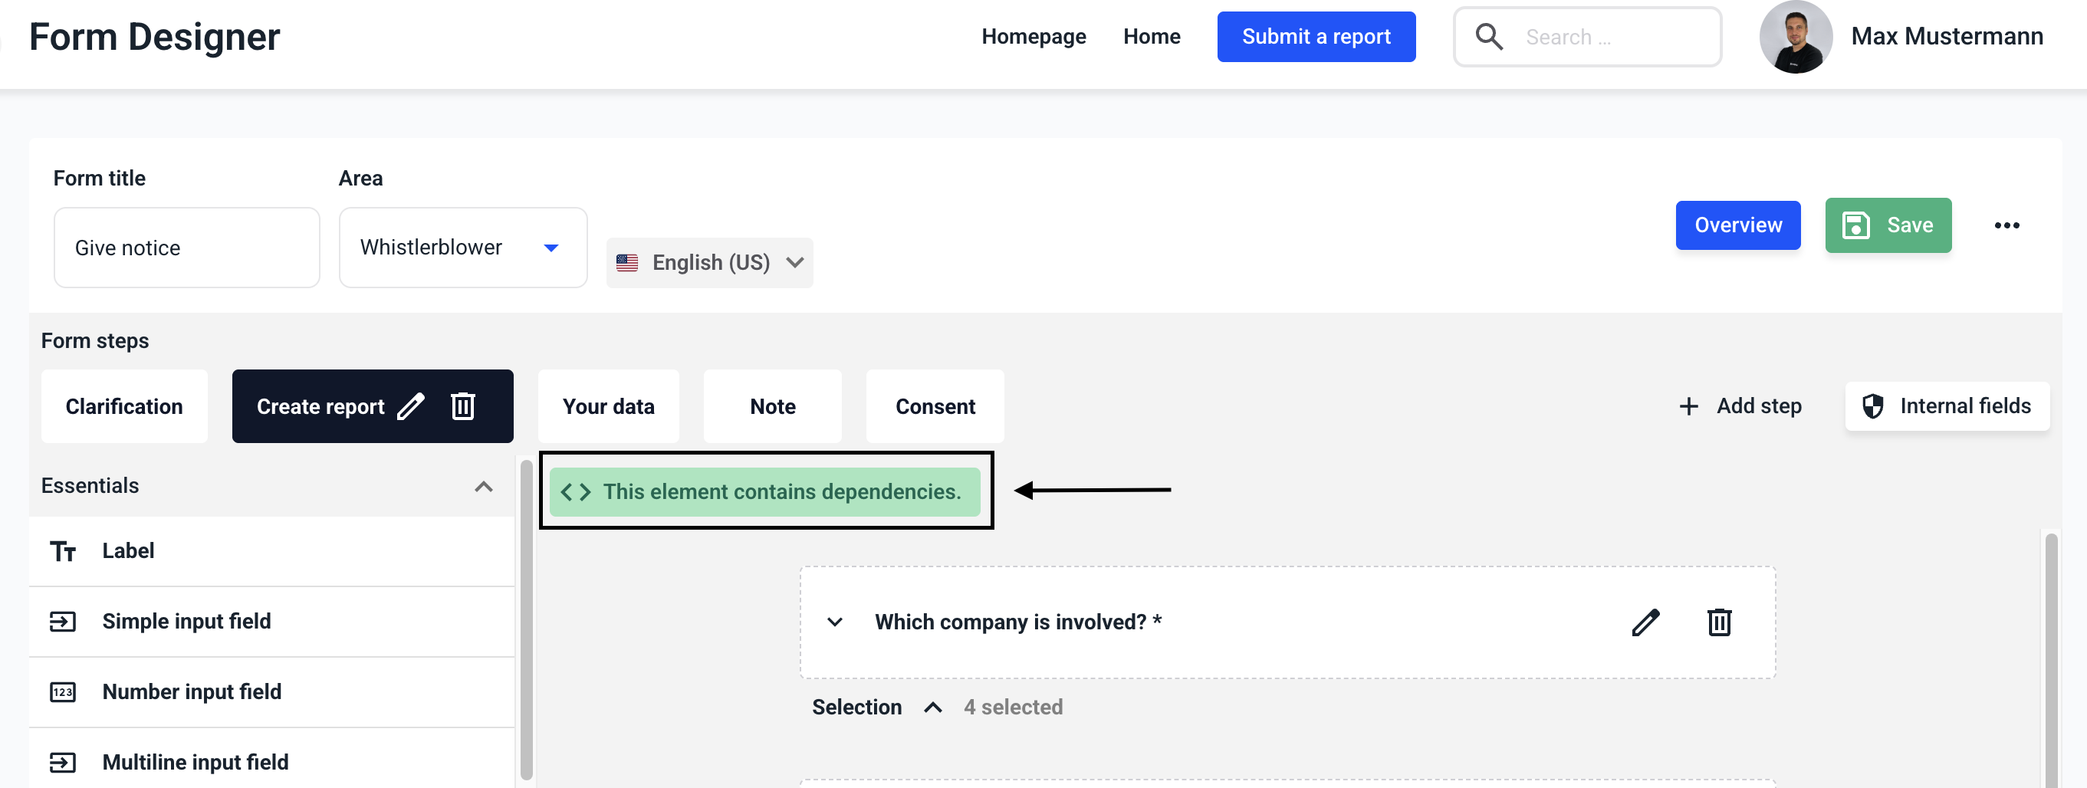2087x788 pixels.
Task: Save the form with the Save button
Action: click(1888, 225)
